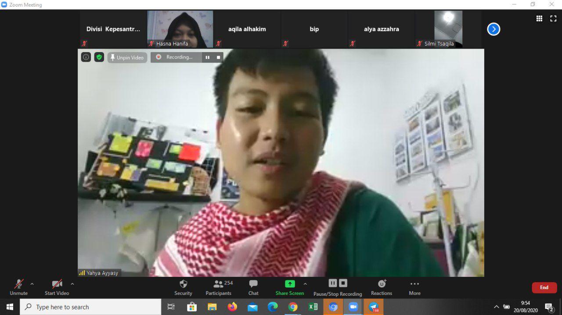Select the Divisi Kepesantr... participant tile
Viewport: 562px width, 315px height.
click(113, 29)
